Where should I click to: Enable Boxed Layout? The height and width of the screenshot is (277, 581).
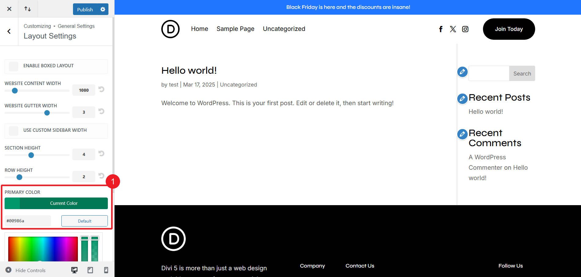click(x=13, y=66)
